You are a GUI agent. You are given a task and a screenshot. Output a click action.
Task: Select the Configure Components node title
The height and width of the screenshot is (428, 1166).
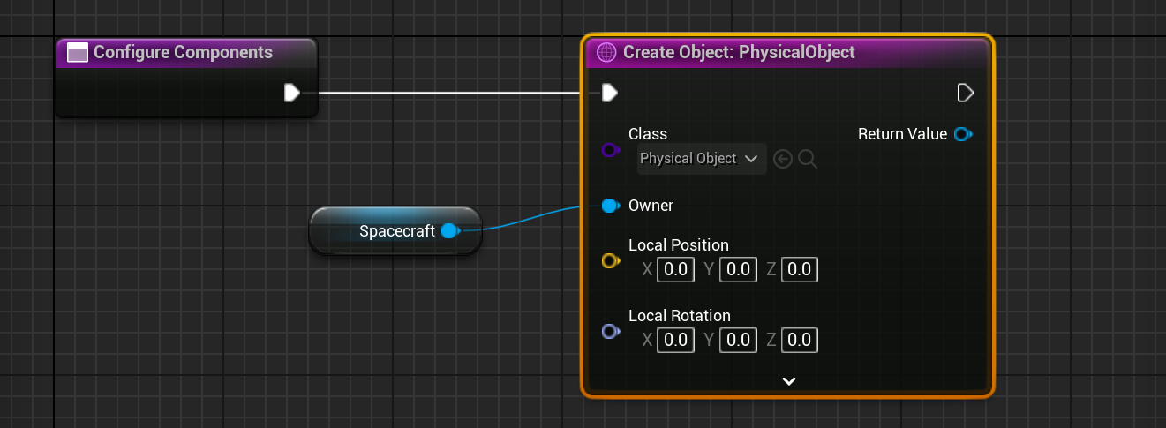pyautogui.click(x=183, y=52)
